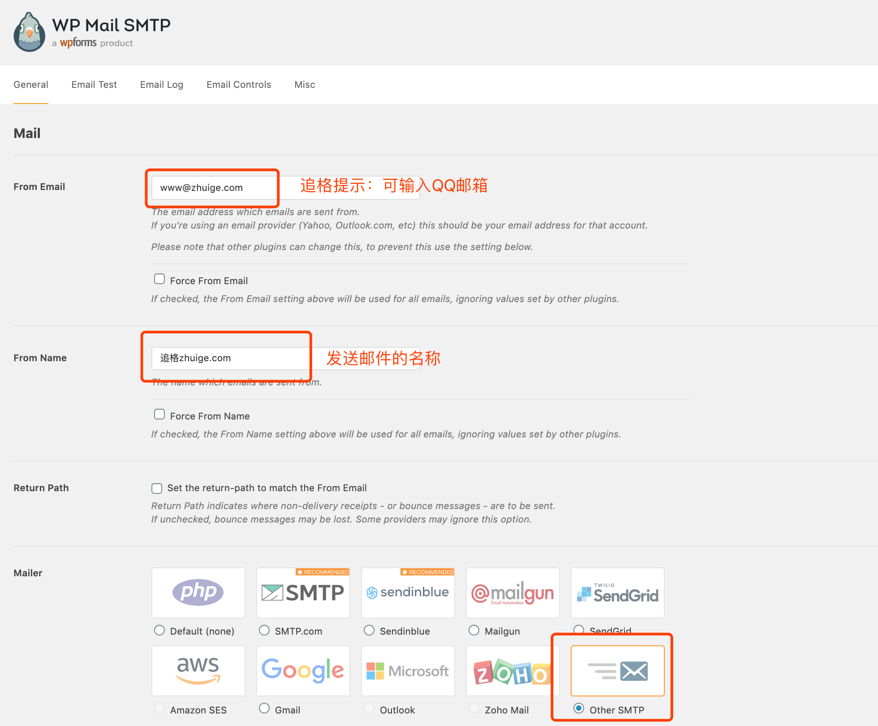Choose the Mailgun radio button

point(474,631)
